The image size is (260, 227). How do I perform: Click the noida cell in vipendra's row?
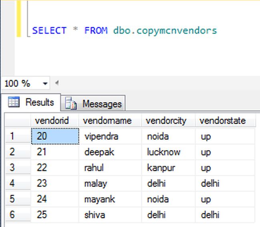point(168,136)
